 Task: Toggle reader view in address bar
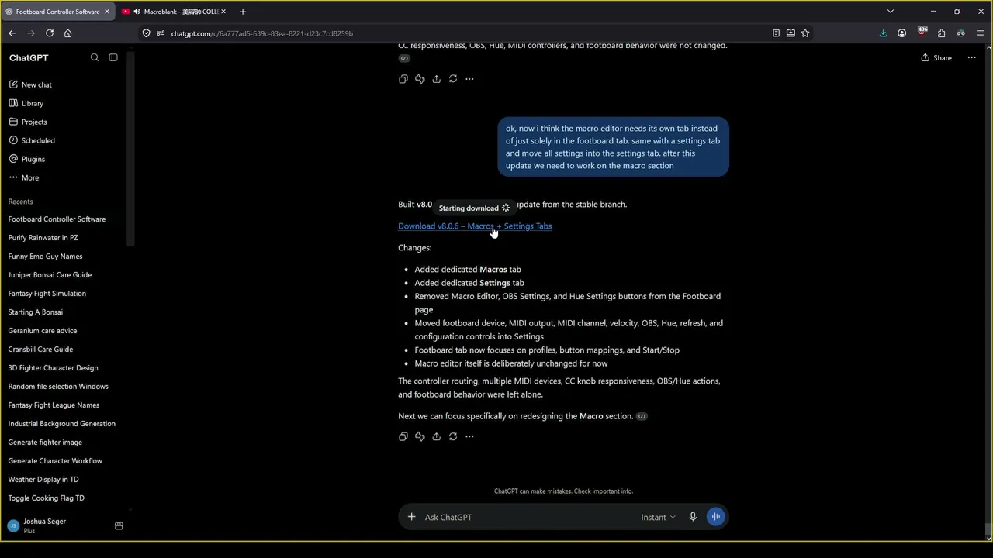pos(776,33)
